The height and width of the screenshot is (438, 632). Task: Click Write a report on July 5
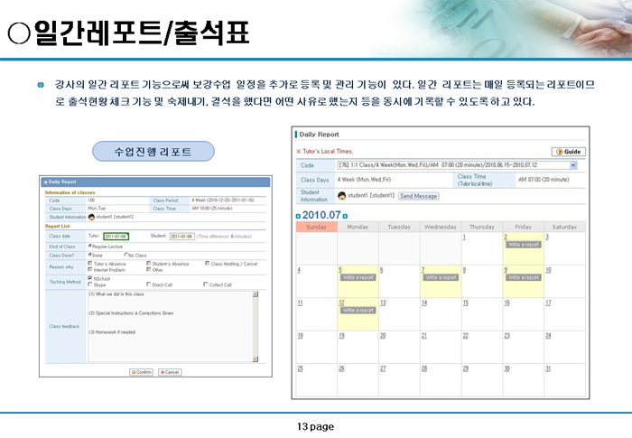(358, 277)
